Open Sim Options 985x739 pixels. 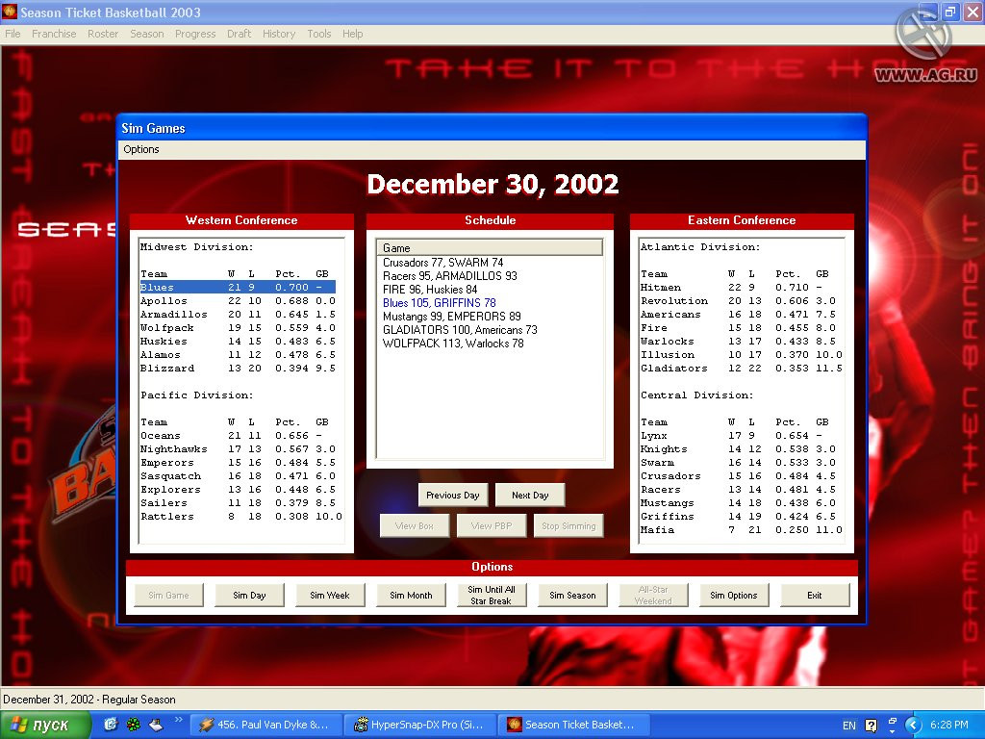tap(734, 595)
